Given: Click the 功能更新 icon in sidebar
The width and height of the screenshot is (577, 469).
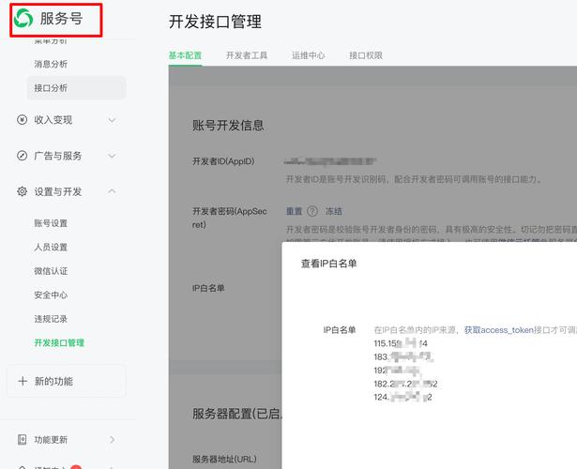Looking at the screenshot, I should 23,440.
